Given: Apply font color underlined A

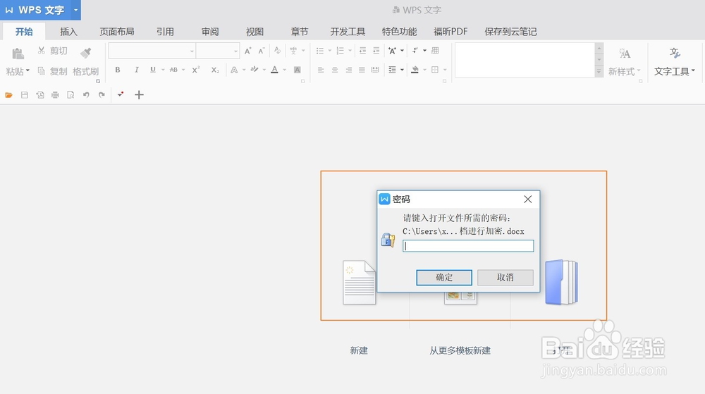Looking at the screenshot, I should tap(274, 70).
